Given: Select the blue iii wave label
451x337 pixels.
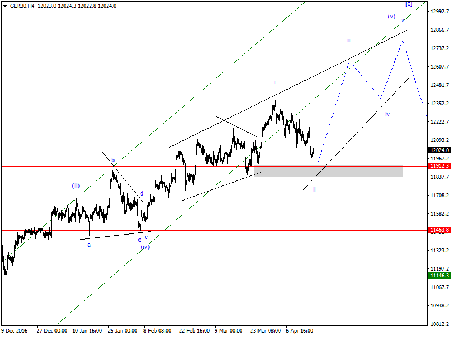Looking at the screenshot, I should tap(349, 40).
